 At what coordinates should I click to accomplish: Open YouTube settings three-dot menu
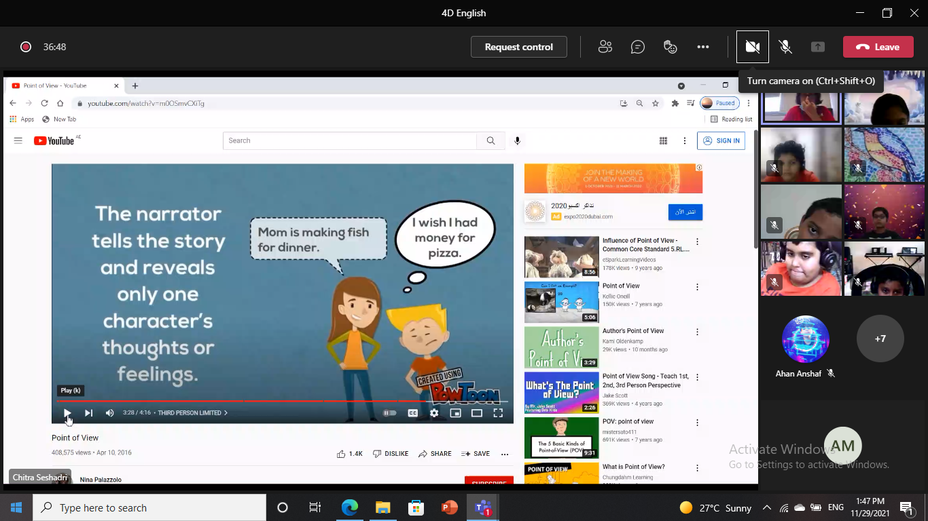point(685,140)
